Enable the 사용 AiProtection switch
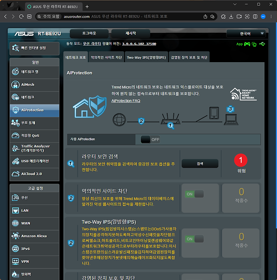277x280 pixels. (x=150, y=139)
